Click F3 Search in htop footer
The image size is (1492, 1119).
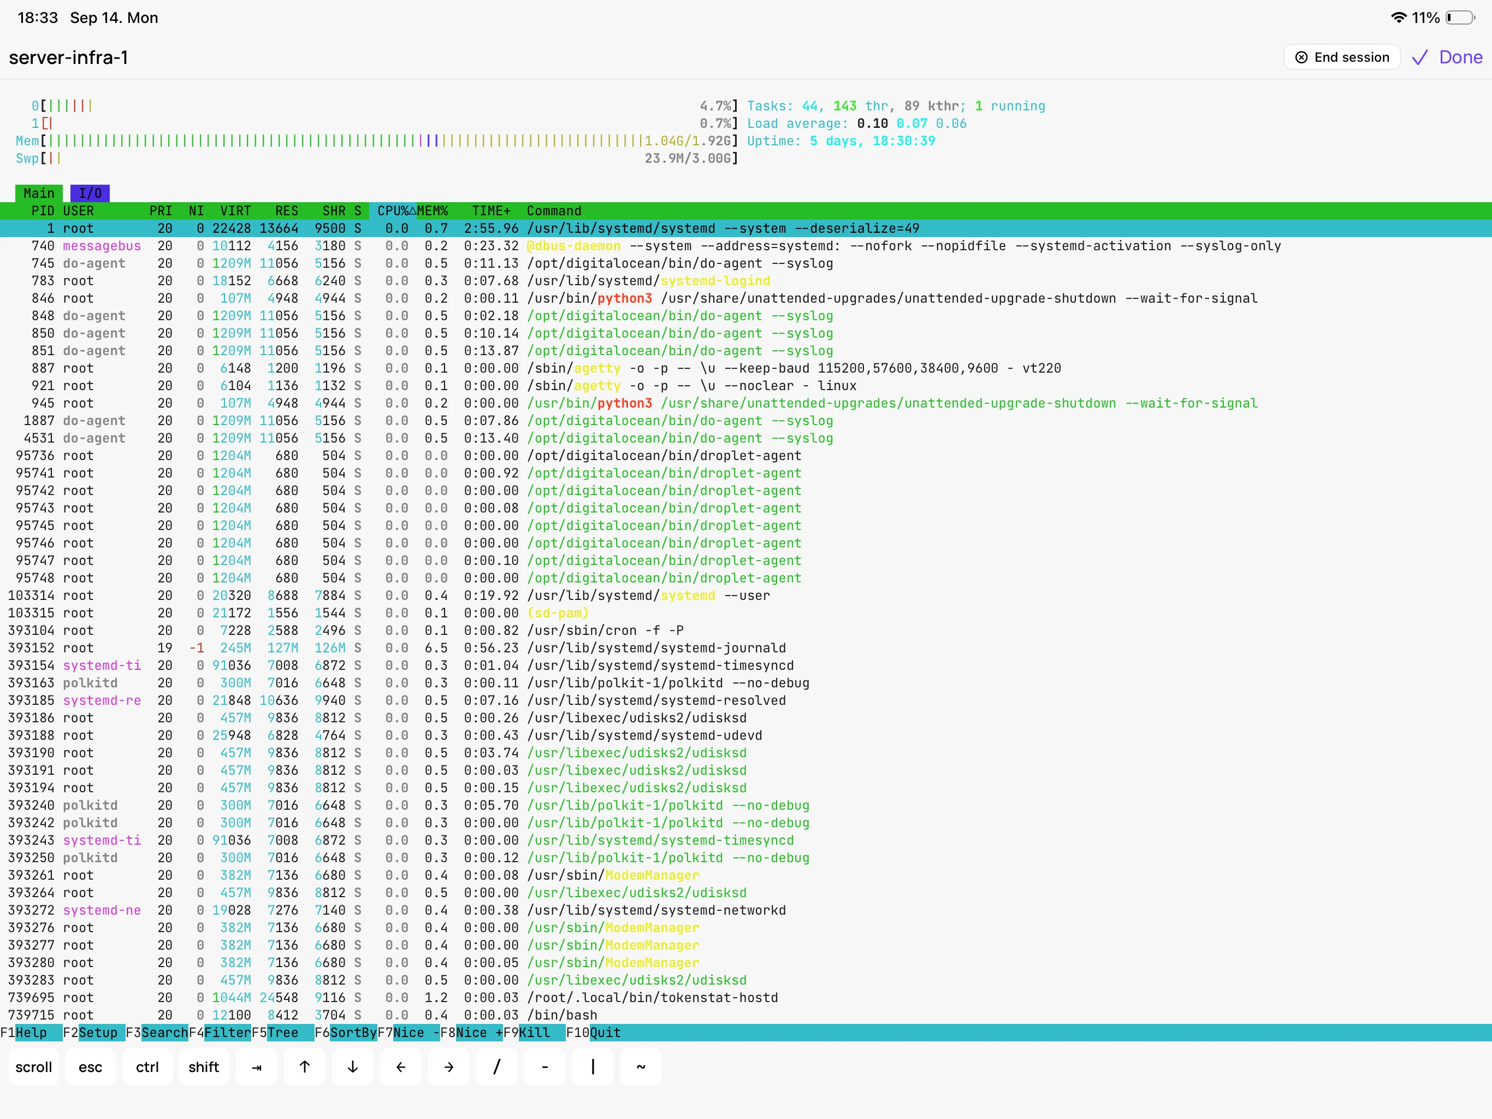157,1032
